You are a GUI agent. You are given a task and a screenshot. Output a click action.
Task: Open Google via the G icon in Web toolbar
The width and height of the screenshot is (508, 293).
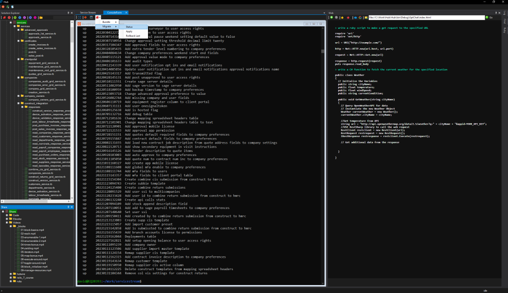click(x=360, y=17)
